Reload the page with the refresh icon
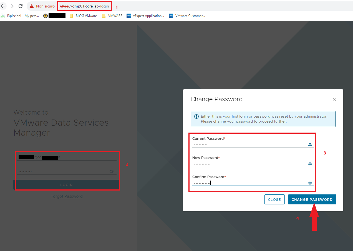353x251 pixels. tap(21, 6)
